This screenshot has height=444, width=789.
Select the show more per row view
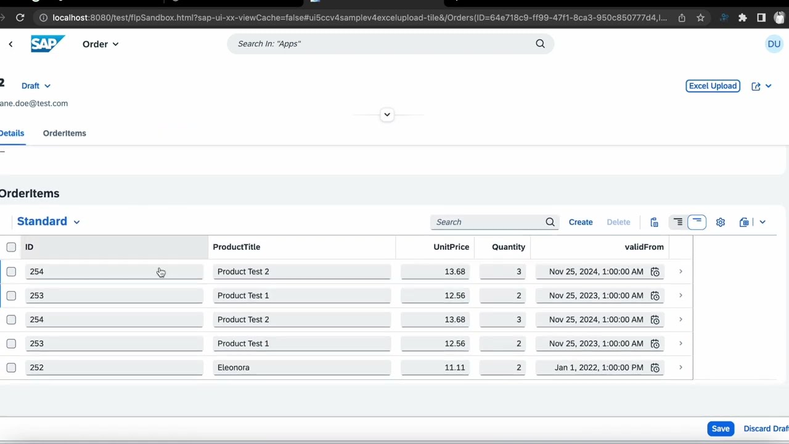pos(678,222)
